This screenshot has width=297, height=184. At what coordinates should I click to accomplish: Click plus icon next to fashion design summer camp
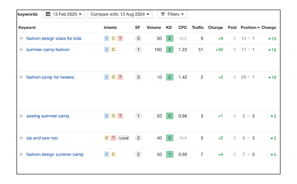(x=21, y=155)
